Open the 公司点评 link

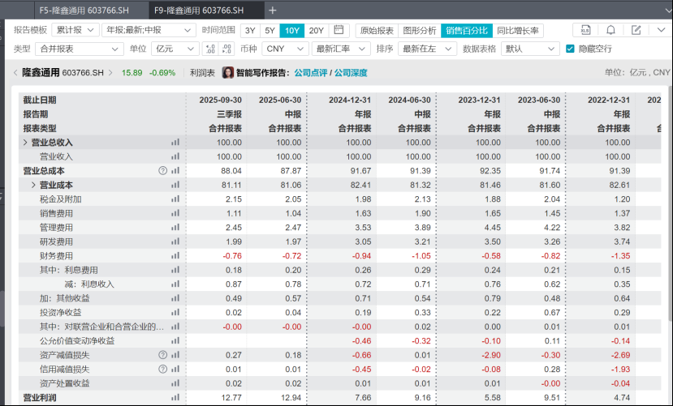point(310,73)
